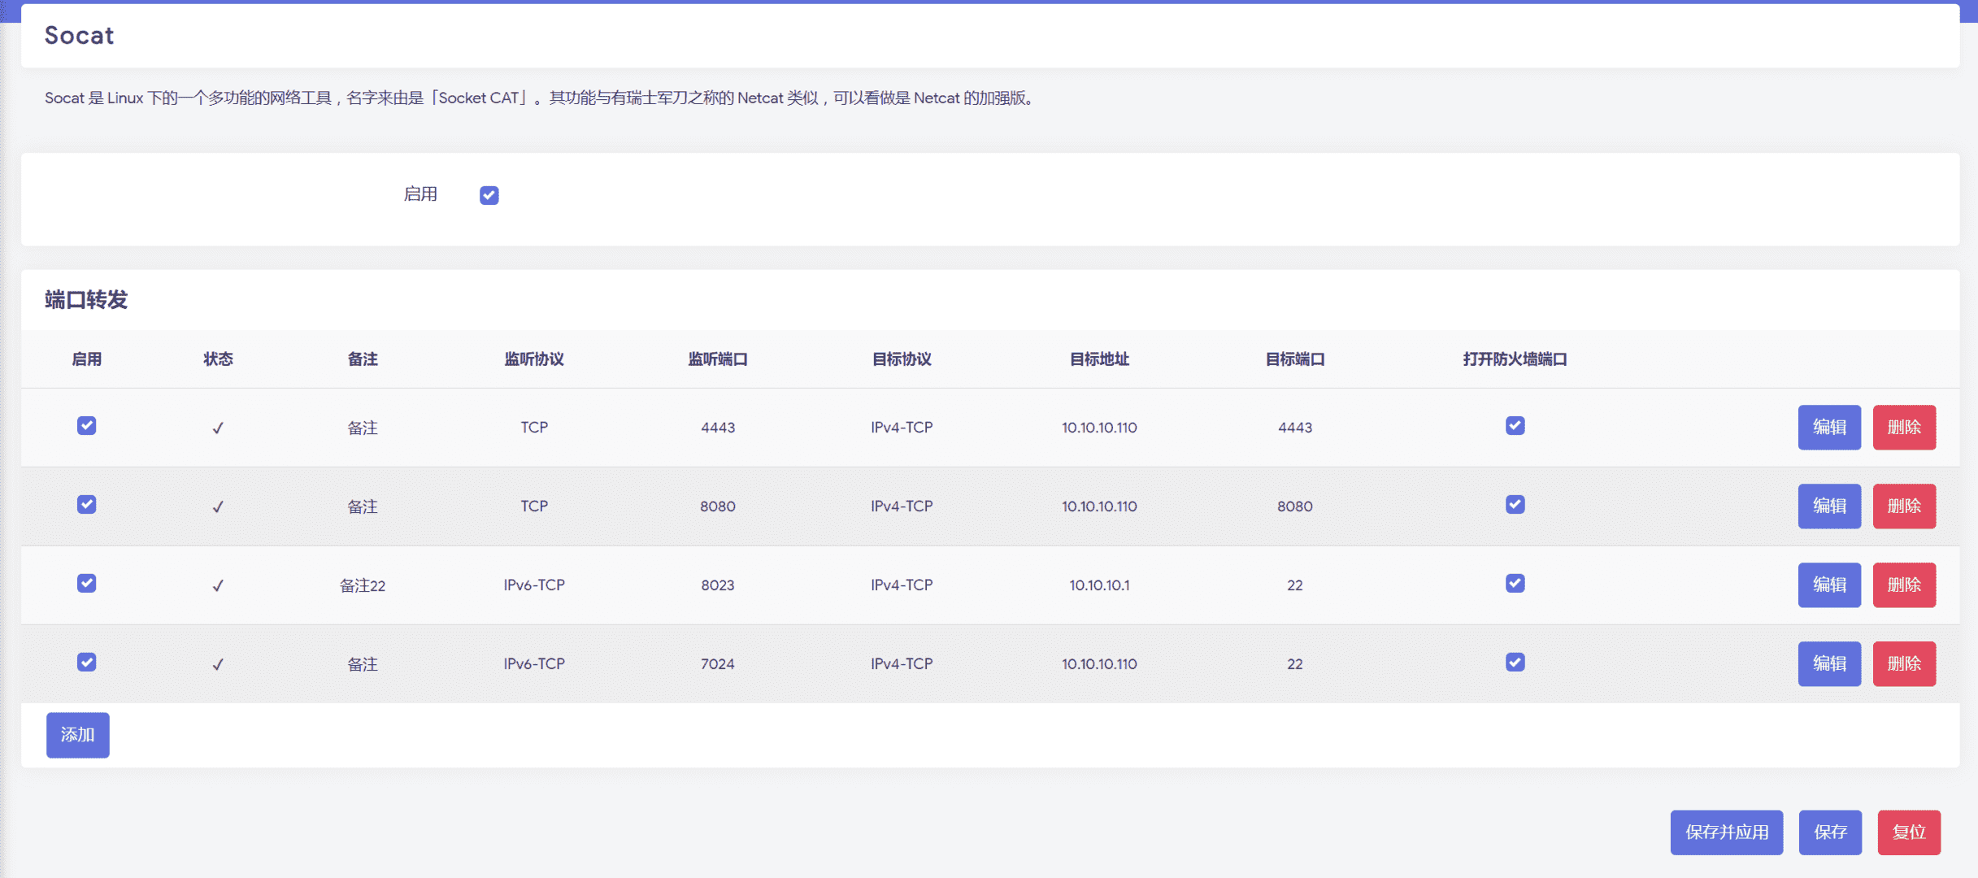Uncheck enable box for port 8080 rule
Screen dimensions: 1978x878
[86, 505]
